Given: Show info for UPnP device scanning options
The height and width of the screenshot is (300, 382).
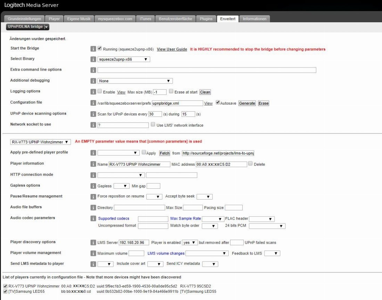Looking at the screenshot, I should click(x=93, y=114).
